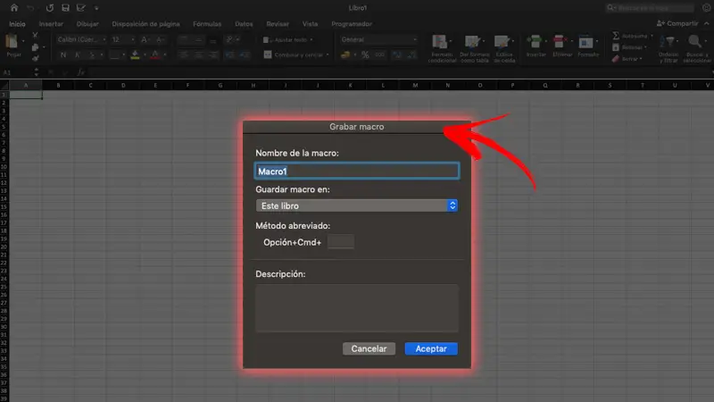The width and height of the screenshot is (714, 402).
Task: Open the Pegar paste options arrow
Action: coord(23,41)
